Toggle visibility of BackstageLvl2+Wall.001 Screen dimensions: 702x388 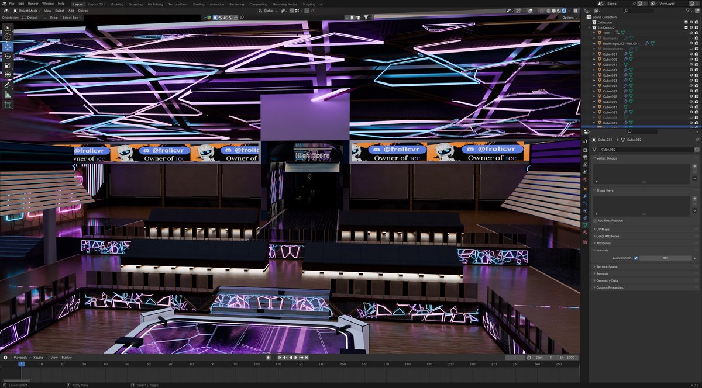(691, 43)
